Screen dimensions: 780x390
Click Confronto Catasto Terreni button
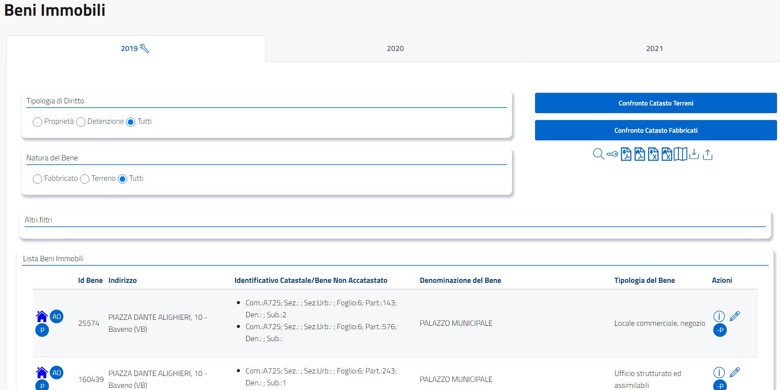point(656,103)
